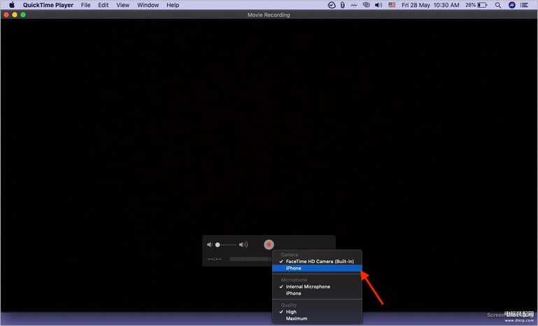Image resolution: width=538 pixels, height=326 pixels.
Task: Click the Siri icon in menu bar
Action: click(x=511, y=5)
